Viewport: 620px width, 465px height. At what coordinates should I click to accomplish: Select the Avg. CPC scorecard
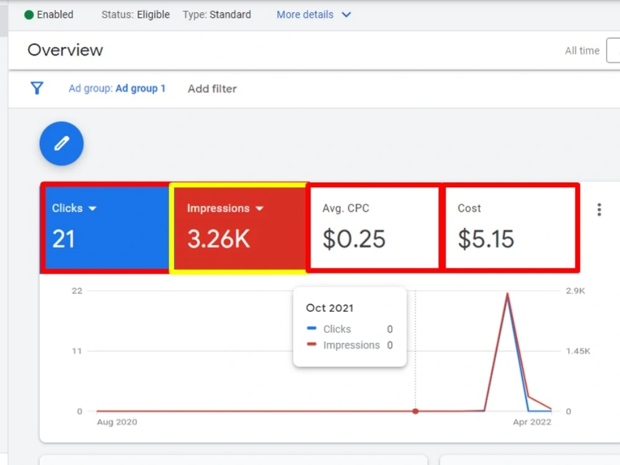[x=374, y=228]
